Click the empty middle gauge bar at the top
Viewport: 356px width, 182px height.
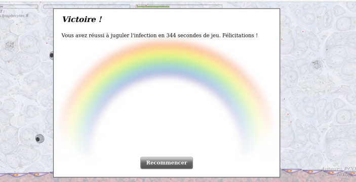[87, 7]
